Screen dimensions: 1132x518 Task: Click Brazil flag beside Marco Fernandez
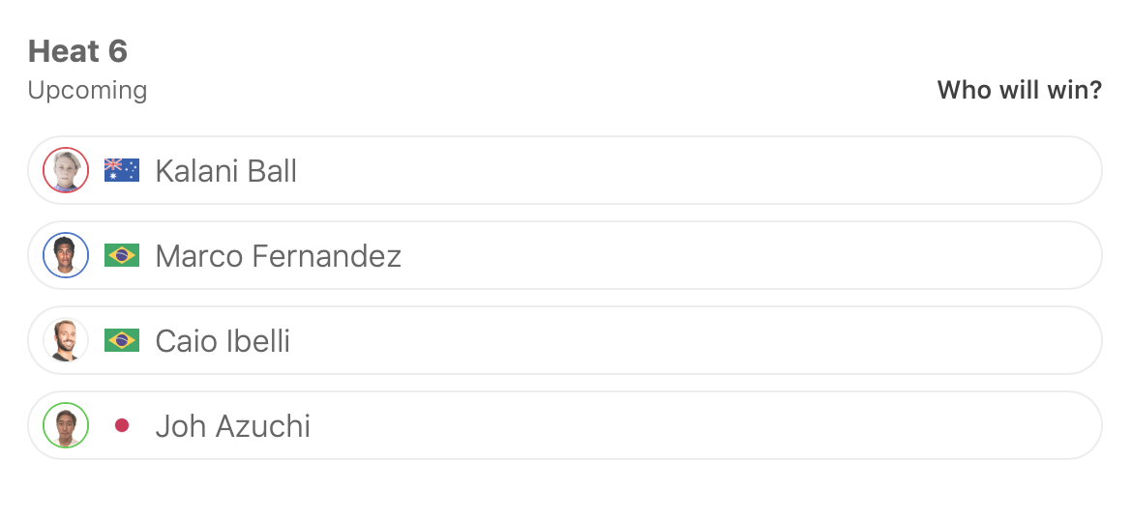click(122, 256)
